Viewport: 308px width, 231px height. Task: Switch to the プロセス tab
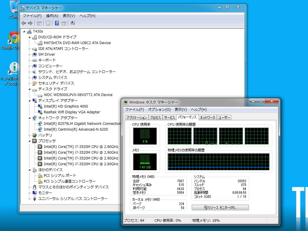click(155, 118)
